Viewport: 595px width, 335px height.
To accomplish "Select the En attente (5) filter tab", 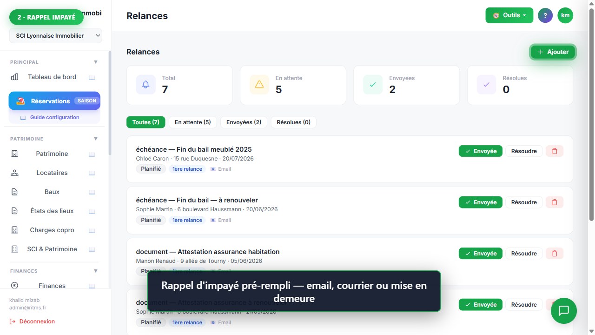I will (193, 122).
